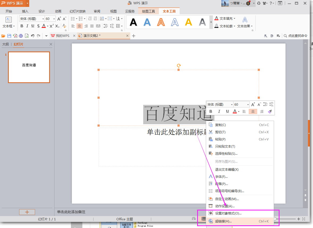The width and height of the screenshot is (313, 228).
Task: Click font color A swatch in mini toolbar
Action: point(235,111)
